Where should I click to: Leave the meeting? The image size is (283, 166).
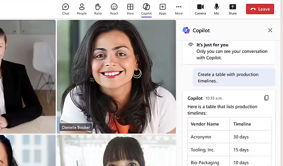(260, 9)
